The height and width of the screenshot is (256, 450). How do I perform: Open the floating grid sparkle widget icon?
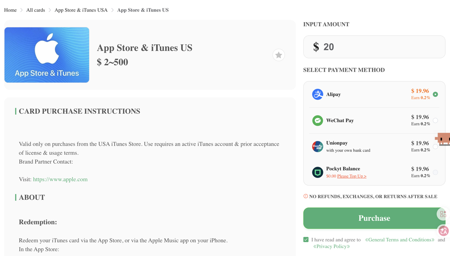tap(443, 214)
